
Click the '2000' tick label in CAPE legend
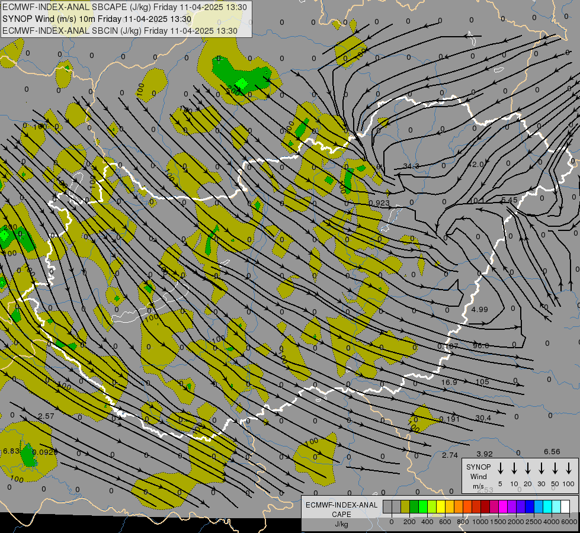point(516,522)
